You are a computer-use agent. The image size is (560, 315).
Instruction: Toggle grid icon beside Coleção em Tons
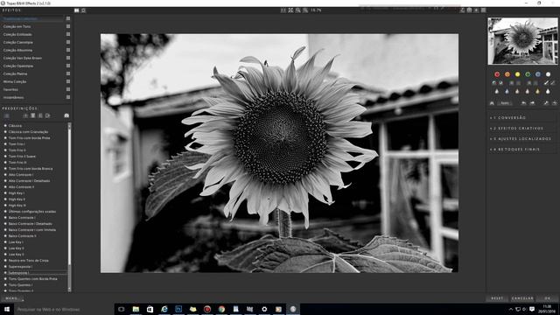tap(68, 26)
